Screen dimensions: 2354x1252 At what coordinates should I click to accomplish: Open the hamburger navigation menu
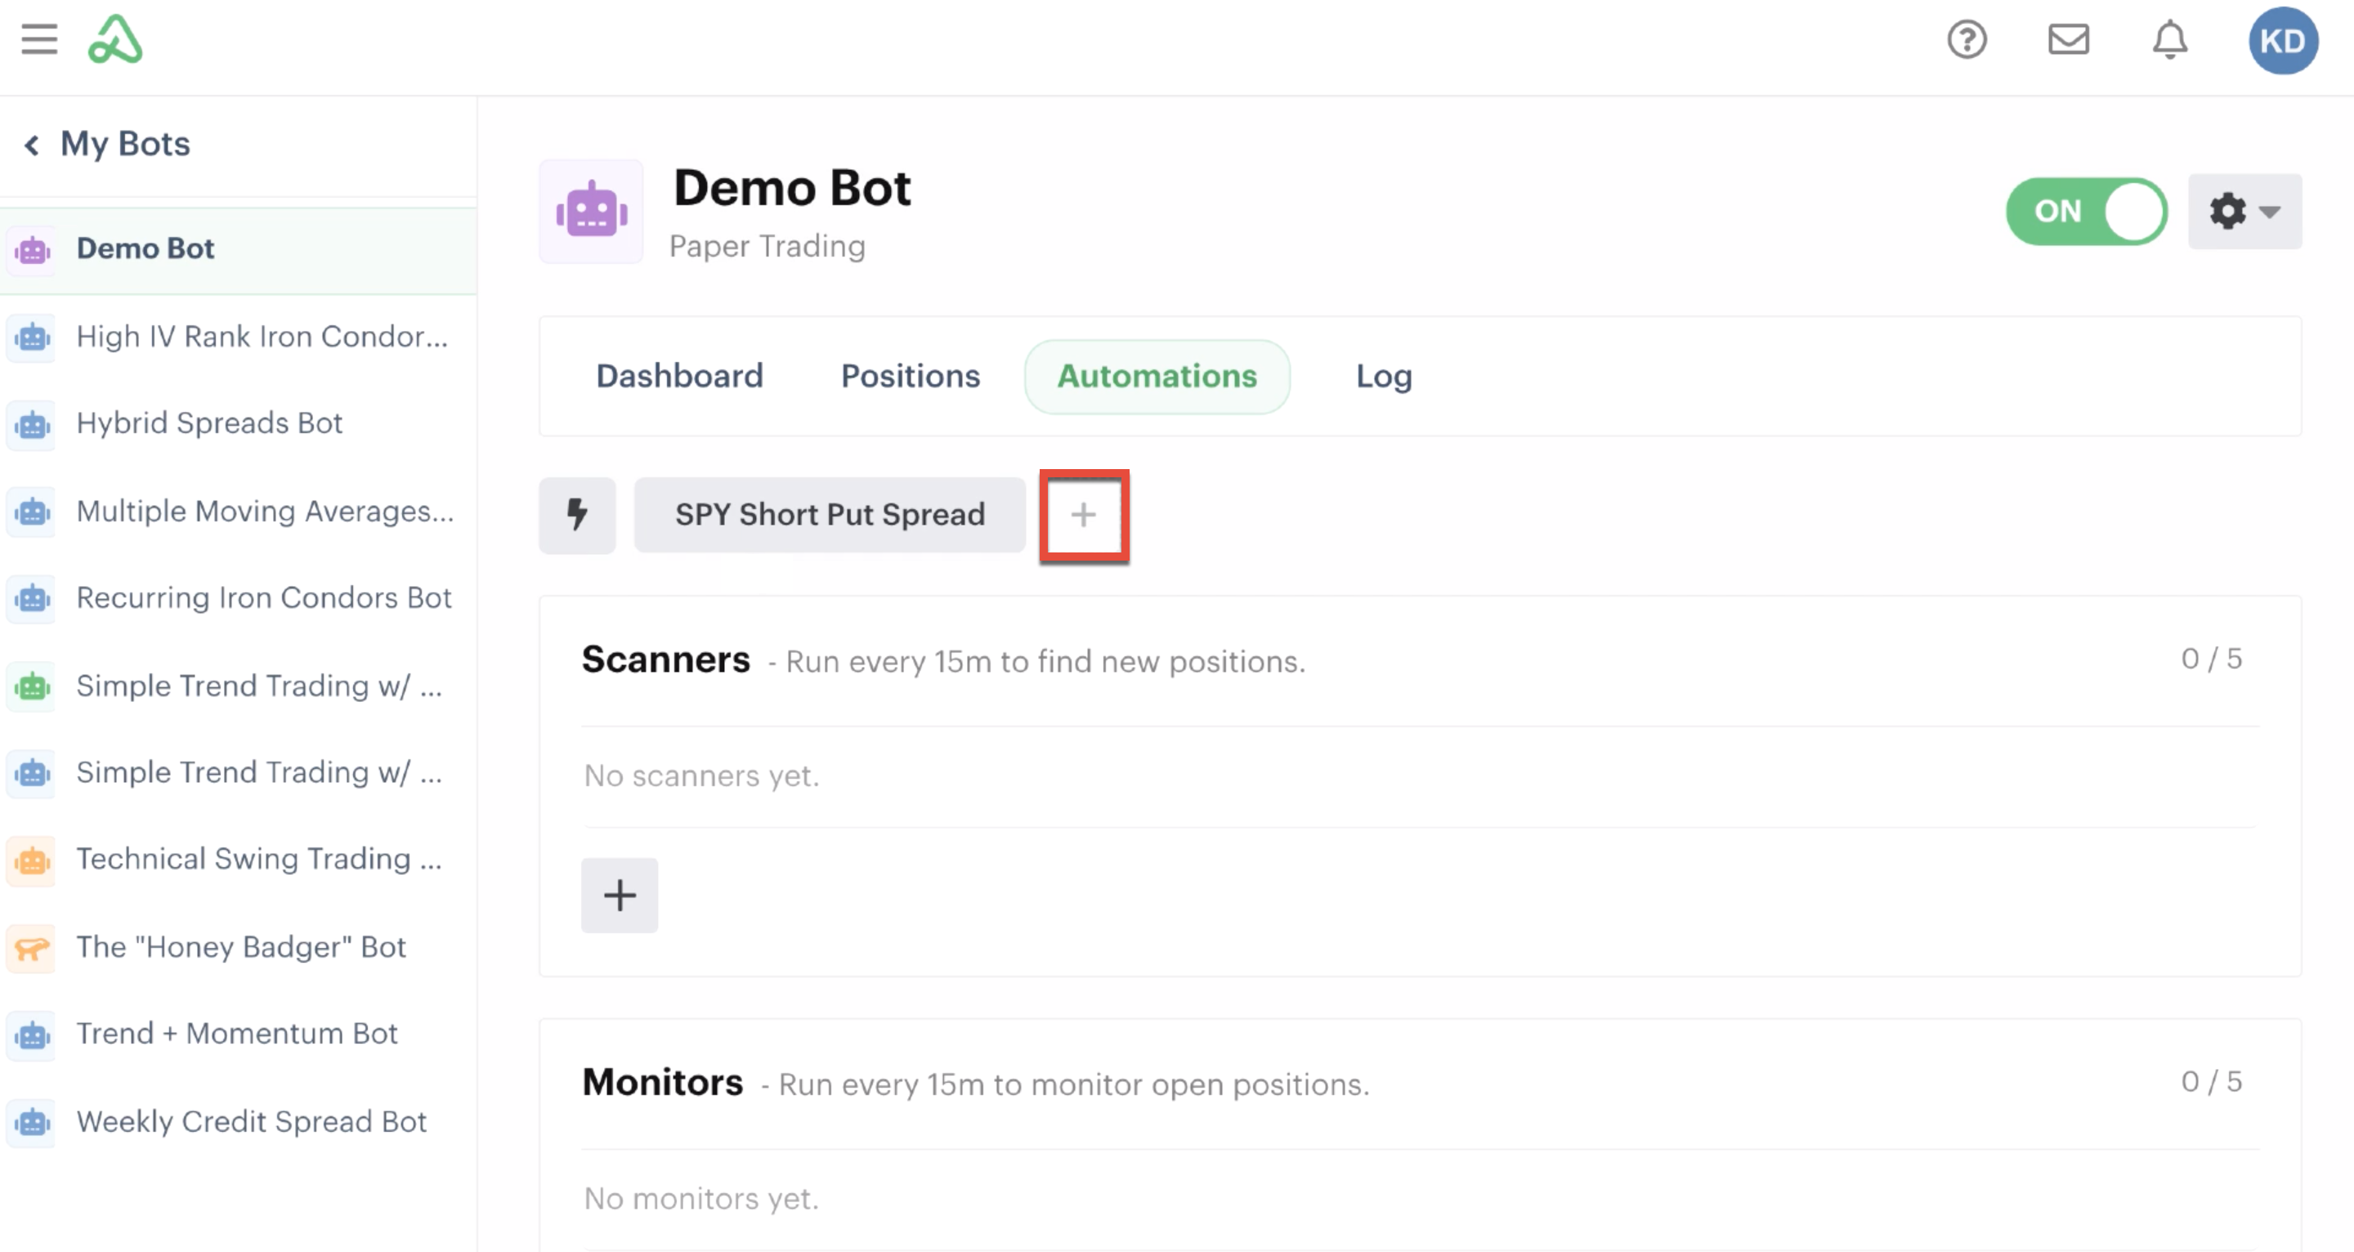point(39,40)
